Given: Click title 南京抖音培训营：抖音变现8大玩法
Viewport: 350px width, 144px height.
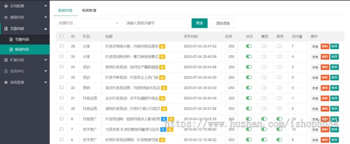Looking at the screenshot, I should 133,88.
